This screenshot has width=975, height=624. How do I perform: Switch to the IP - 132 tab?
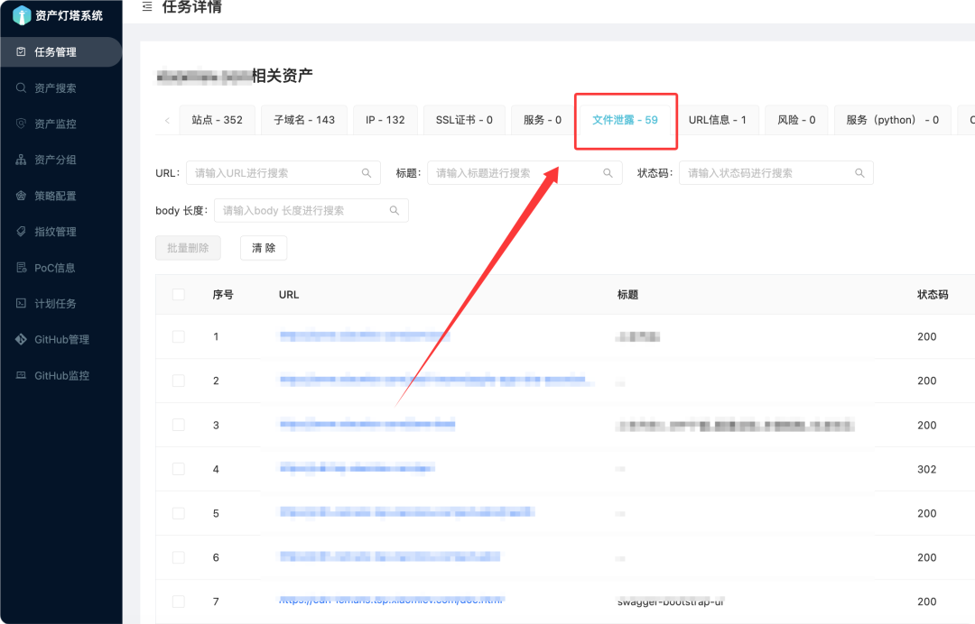(385, 120)
